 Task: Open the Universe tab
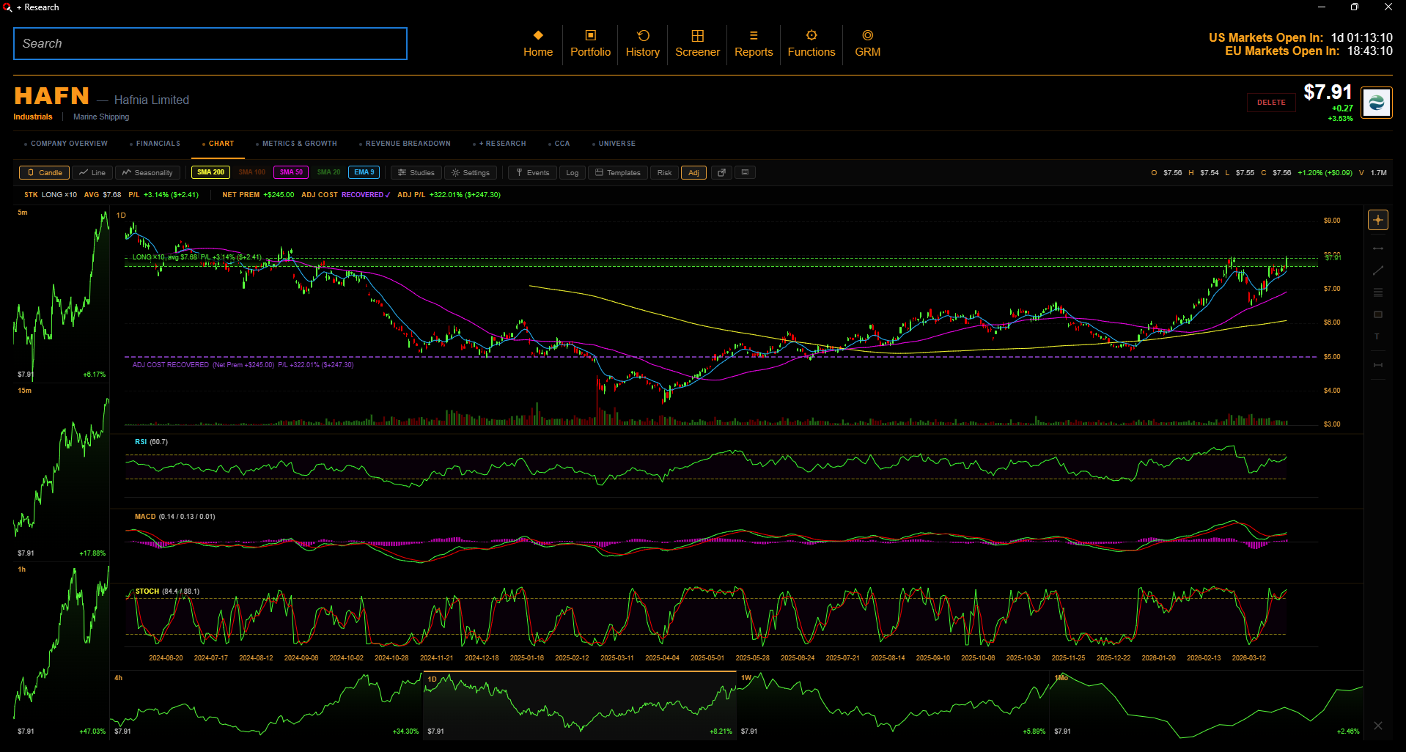(x=614, y=144)
